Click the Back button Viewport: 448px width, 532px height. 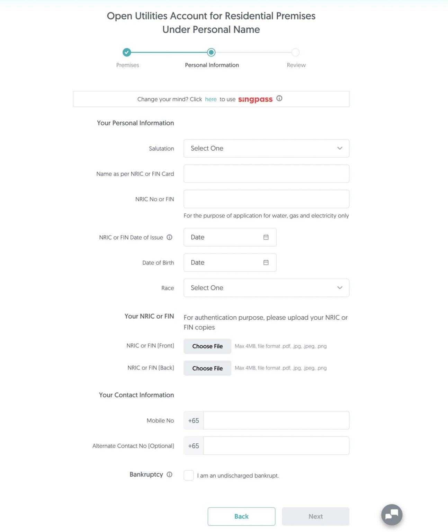tap(241, 516)
